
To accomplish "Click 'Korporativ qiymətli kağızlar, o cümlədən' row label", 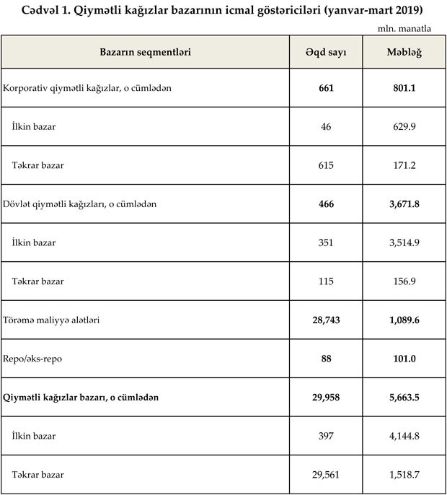I will [87, 88].
